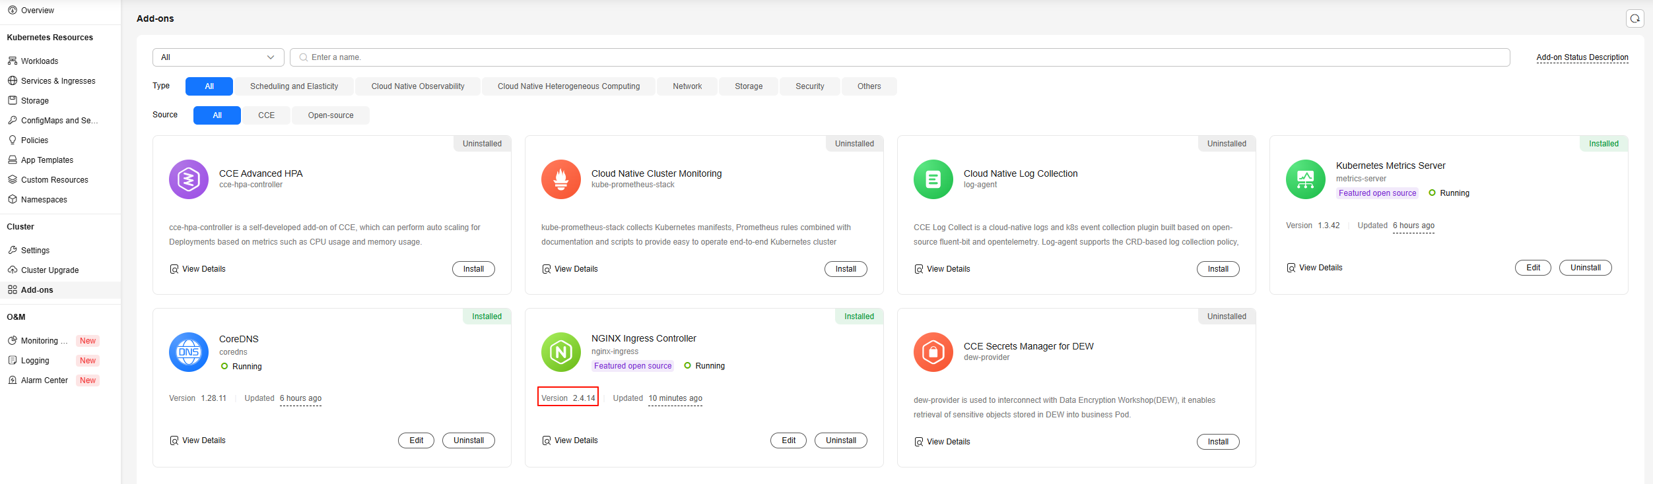
Task: Click the Kubernetes Metrics Server logo
Action: [x=1306, y=179]
